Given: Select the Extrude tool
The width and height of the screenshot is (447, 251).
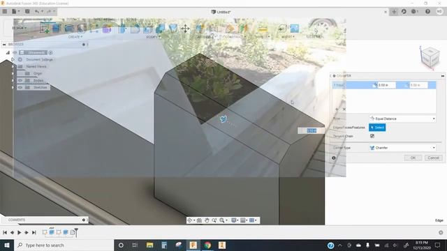Looking at the screenshot, I should [x=57, y=29].
